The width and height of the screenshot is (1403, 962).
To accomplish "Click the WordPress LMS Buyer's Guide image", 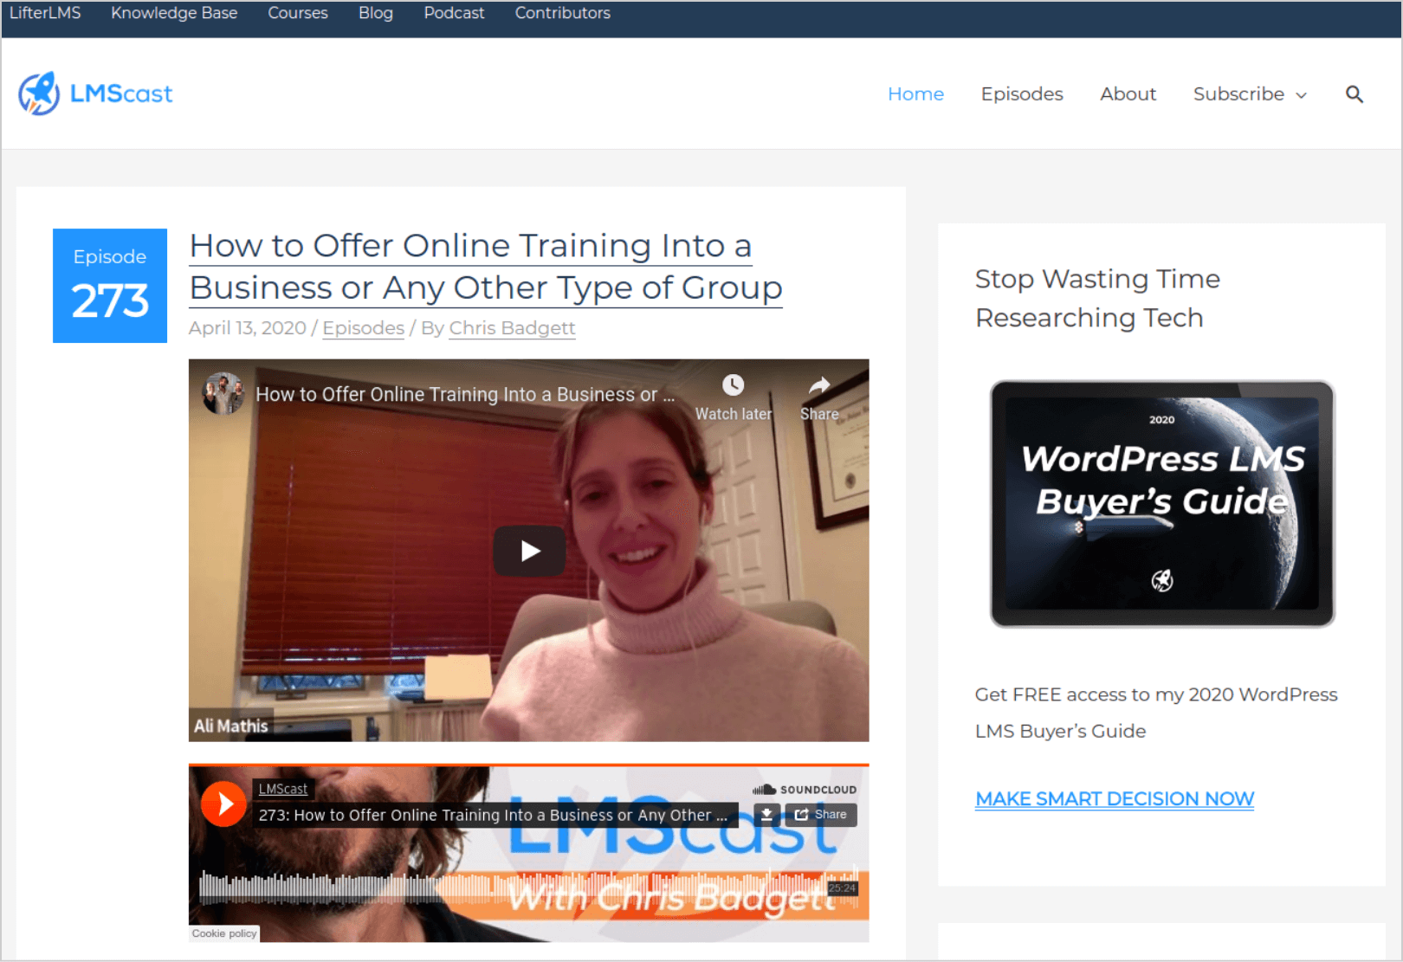I will [x=1162, y=504].
